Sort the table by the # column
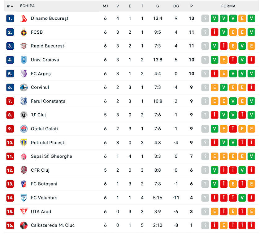Screen dimensions: 260x234 (x=10, y=6)
